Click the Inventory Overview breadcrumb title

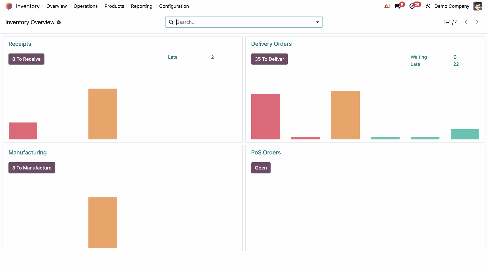click(x=30, y=22)
